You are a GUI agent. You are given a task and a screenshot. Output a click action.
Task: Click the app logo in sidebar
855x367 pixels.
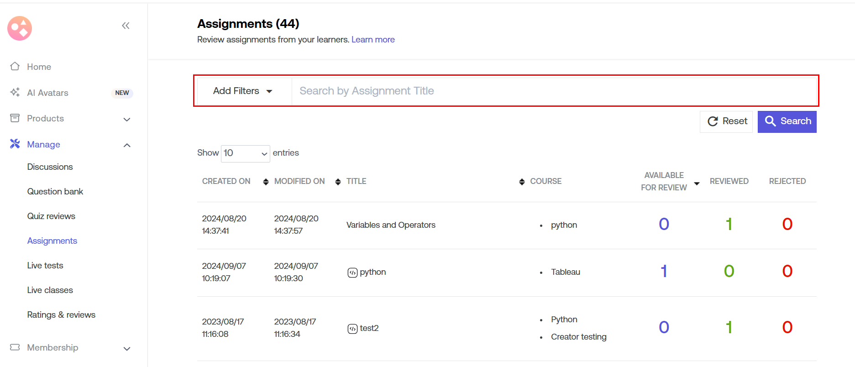[20, 28]
